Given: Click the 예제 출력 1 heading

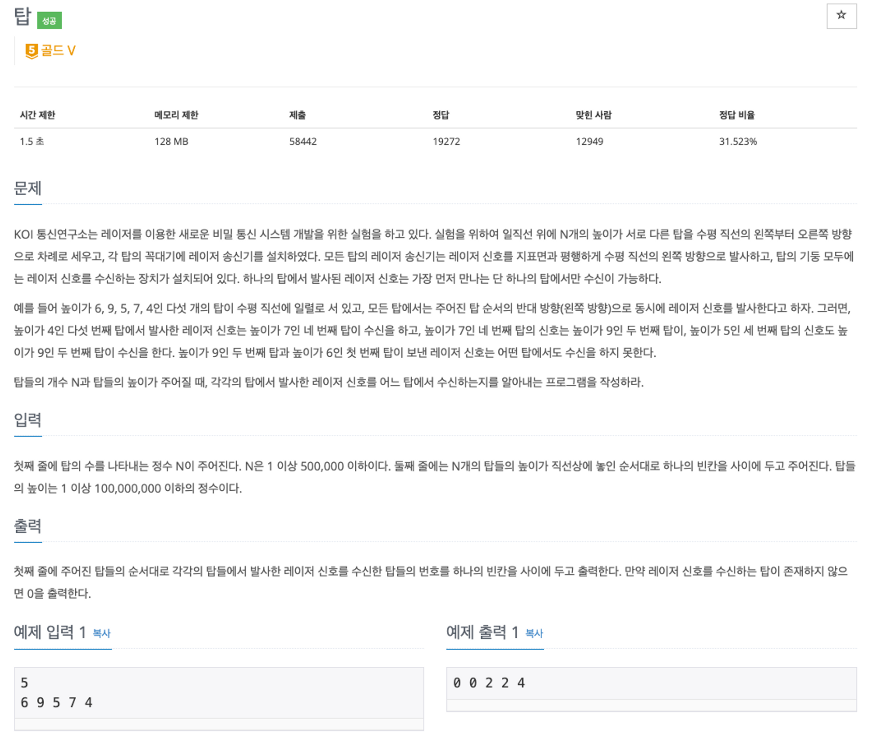Looking at the screenshot, I should point(482,632).
